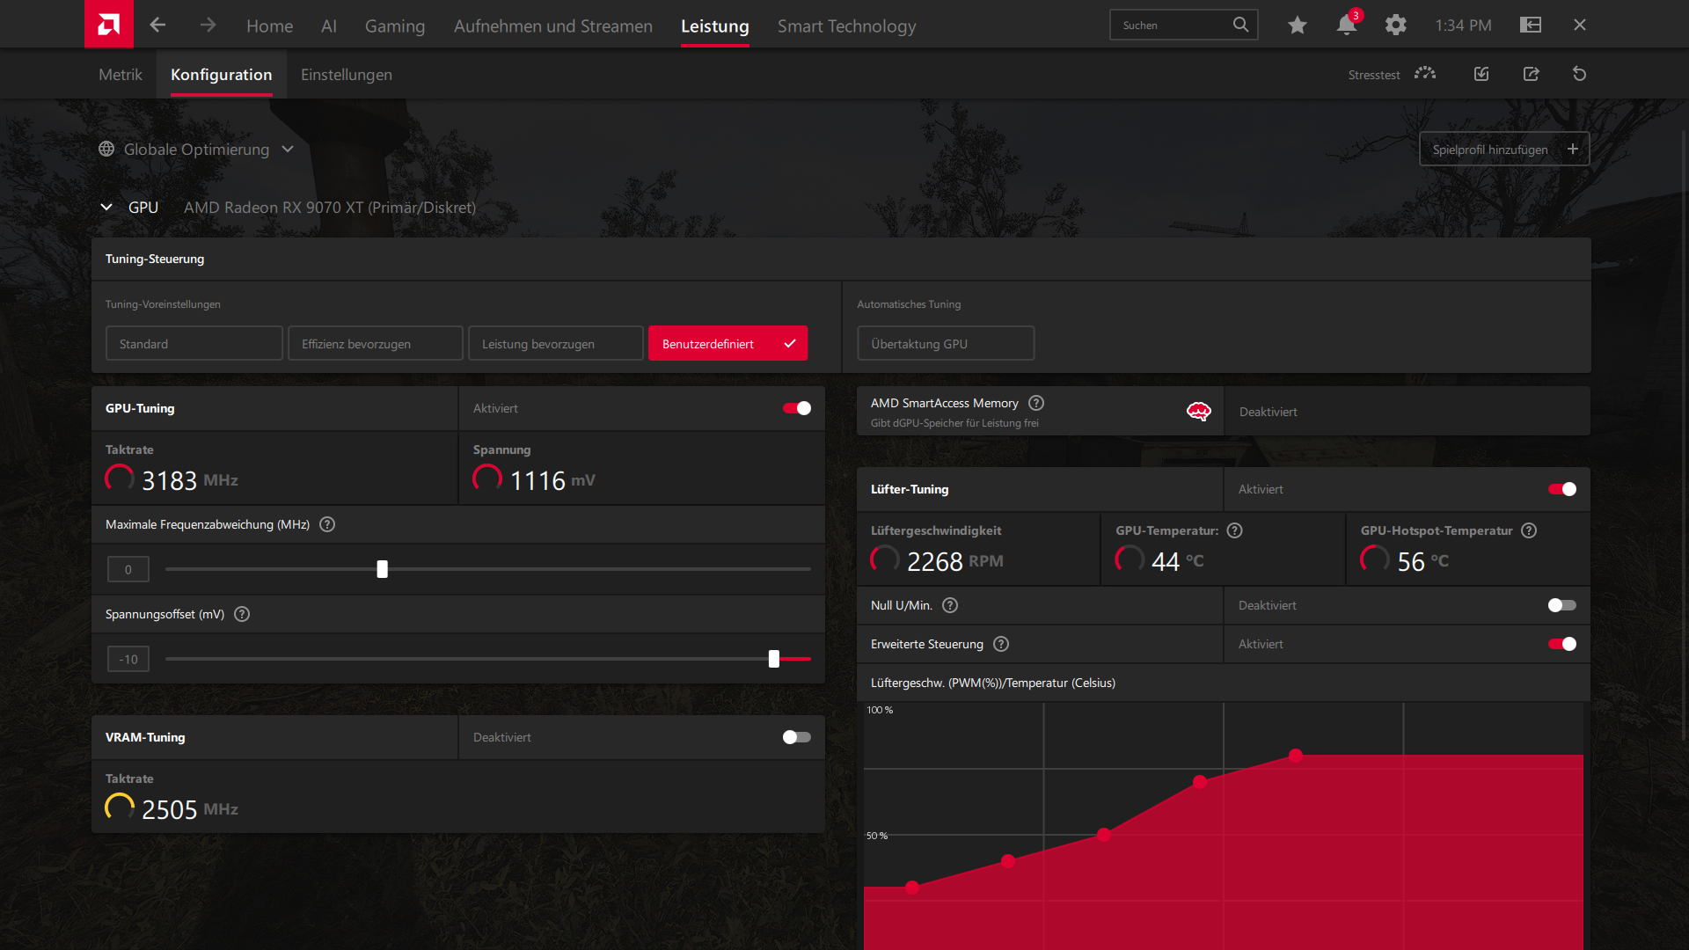Click Spielprofil hinzufügen plus button
Image resolution: width=1689 pixels, height=950 pixels.
1572,150
